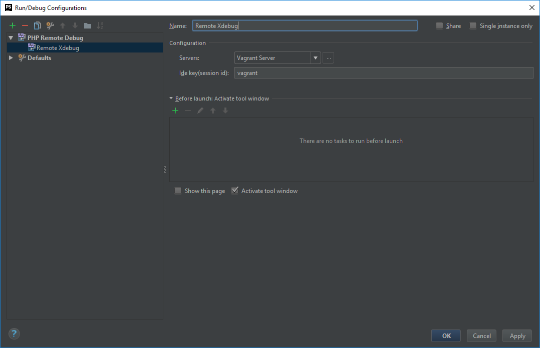Confirm with the OK button
The width and height of the screenshot is (540, 348).
446,335
